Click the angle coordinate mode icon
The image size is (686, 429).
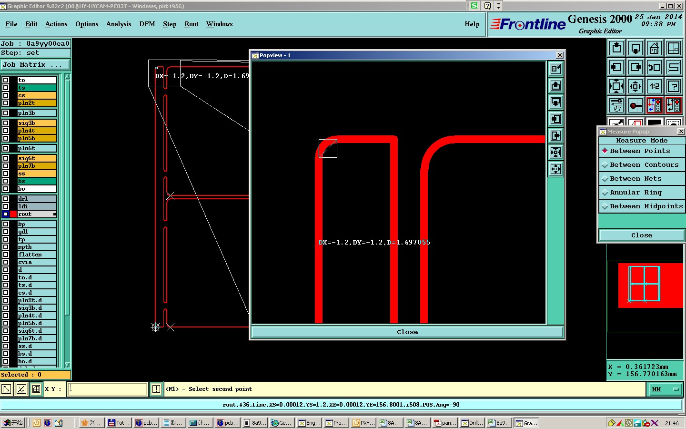(21, 389)
